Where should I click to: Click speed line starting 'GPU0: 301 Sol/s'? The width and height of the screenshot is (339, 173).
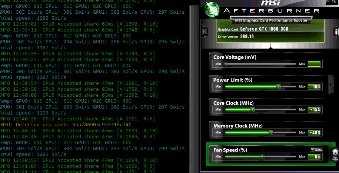click(x=92, y=107)
